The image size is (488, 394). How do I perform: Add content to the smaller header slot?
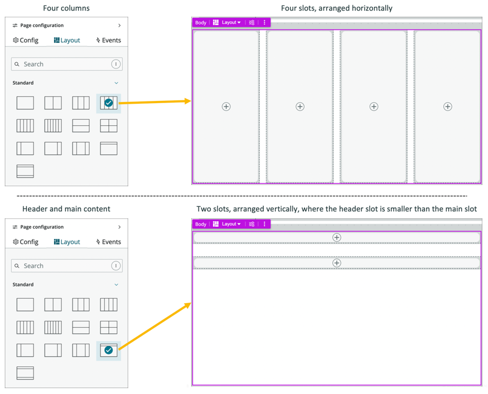(336, 237)
